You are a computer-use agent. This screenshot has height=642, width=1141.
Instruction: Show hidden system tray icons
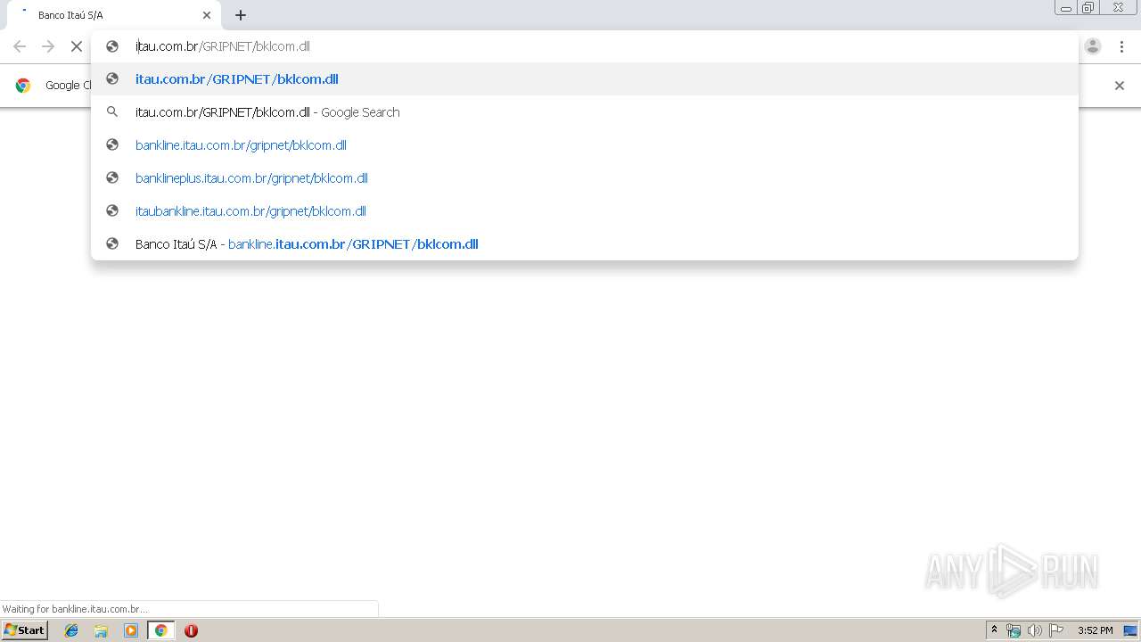(x=994, y=630)
